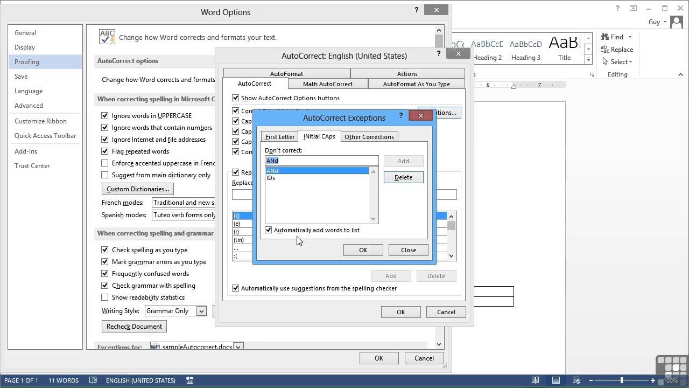The width and height of the screenshot is (689, 388).
Task: Open the Writing Style Grammar Only dropdown
Action: click(x=201, y=311)
